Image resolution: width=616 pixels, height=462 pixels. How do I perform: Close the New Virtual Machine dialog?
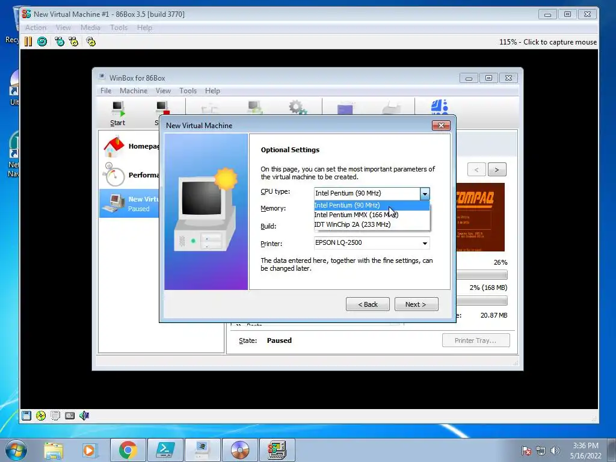[441, 125]
